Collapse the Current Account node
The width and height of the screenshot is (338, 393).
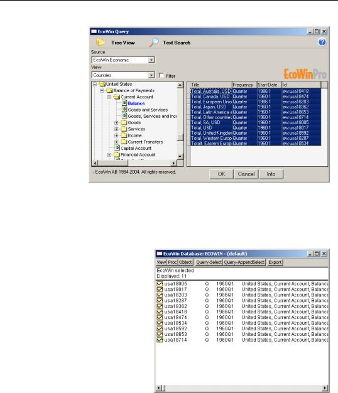point(109,97)
